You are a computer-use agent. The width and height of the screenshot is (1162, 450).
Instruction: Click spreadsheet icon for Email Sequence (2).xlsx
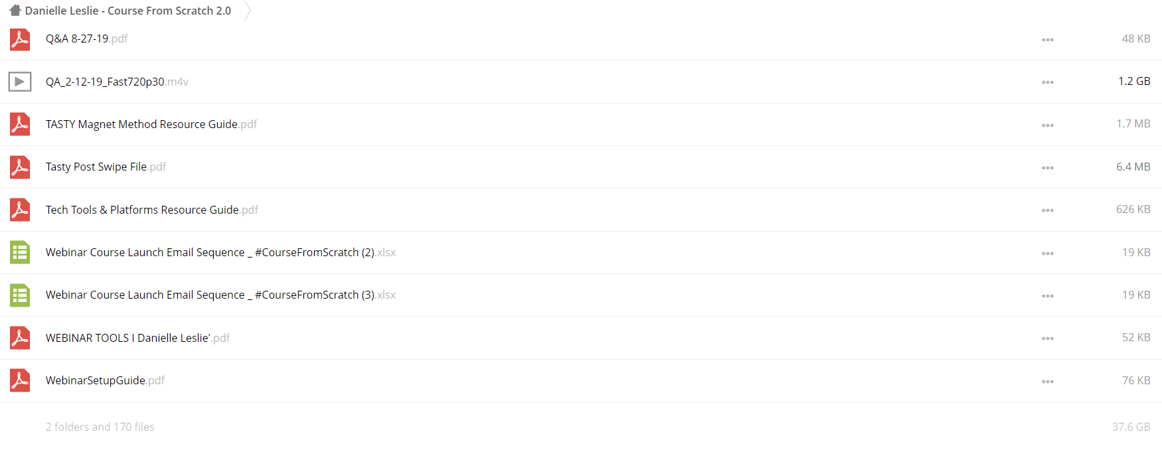20,252
